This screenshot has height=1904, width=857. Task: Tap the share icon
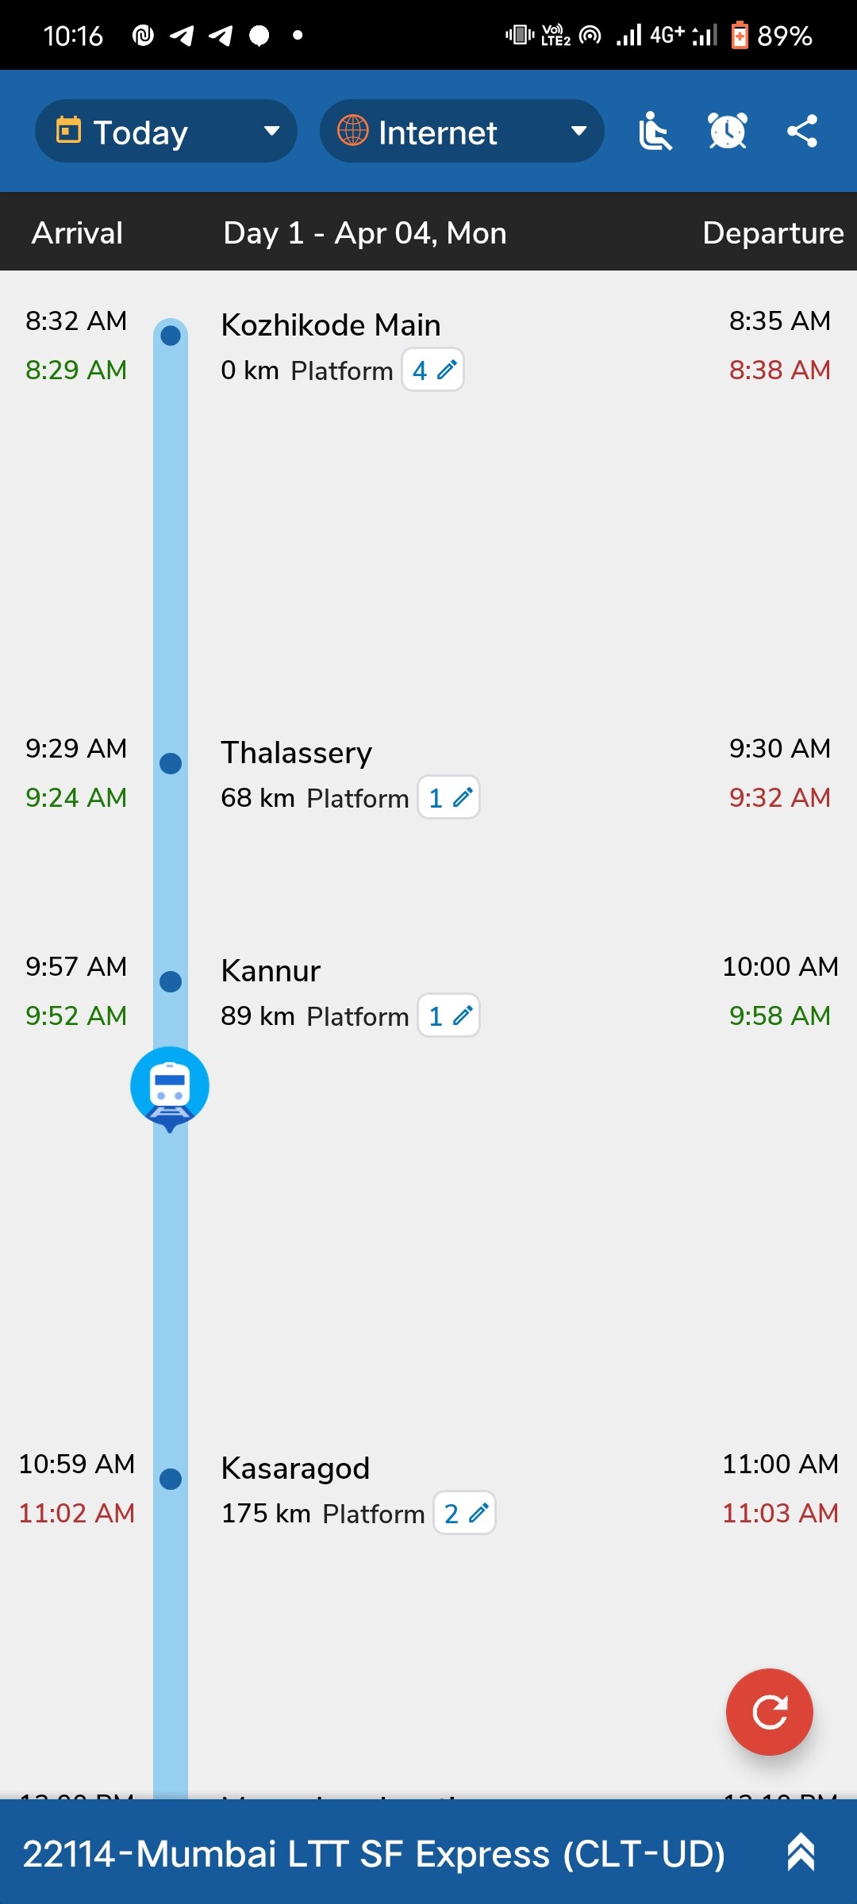pos(801,132)
